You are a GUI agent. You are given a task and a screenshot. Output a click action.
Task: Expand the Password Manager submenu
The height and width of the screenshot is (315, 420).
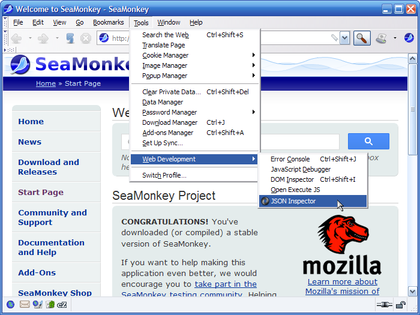(x=195, y=112)
